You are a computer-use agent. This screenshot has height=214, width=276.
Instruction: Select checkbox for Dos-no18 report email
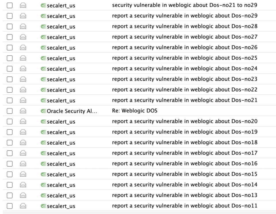(x=10, y=143)
